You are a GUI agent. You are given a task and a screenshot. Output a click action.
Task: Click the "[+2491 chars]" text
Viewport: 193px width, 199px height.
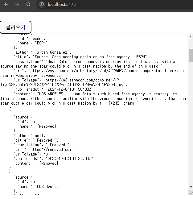click(123, 103)
